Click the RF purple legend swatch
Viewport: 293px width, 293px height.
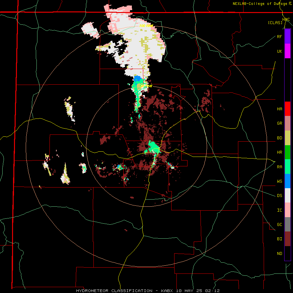tap(287, 36)
